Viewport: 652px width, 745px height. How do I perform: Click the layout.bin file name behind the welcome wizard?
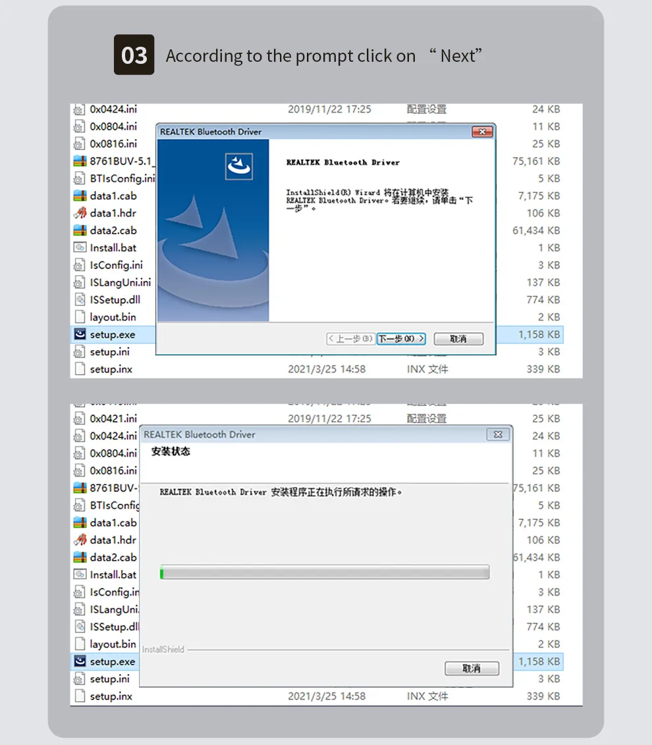pos(113,317)
